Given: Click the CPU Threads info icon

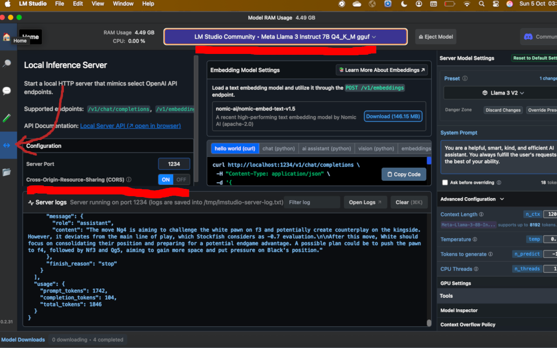Looking at the screenshot, I should tap(476, 269).
